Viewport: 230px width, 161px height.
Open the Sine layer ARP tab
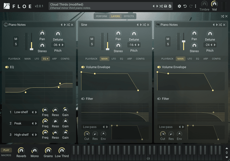click(x=130, y=59)
